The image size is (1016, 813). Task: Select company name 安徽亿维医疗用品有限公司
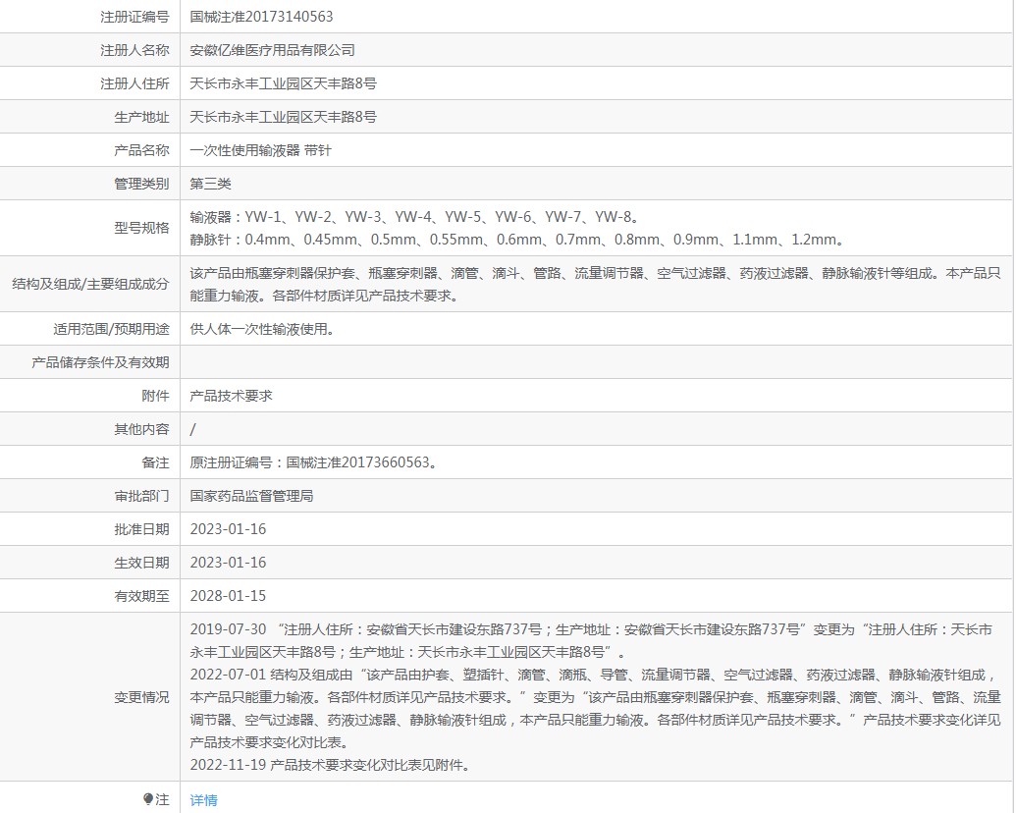click(272, 50)
